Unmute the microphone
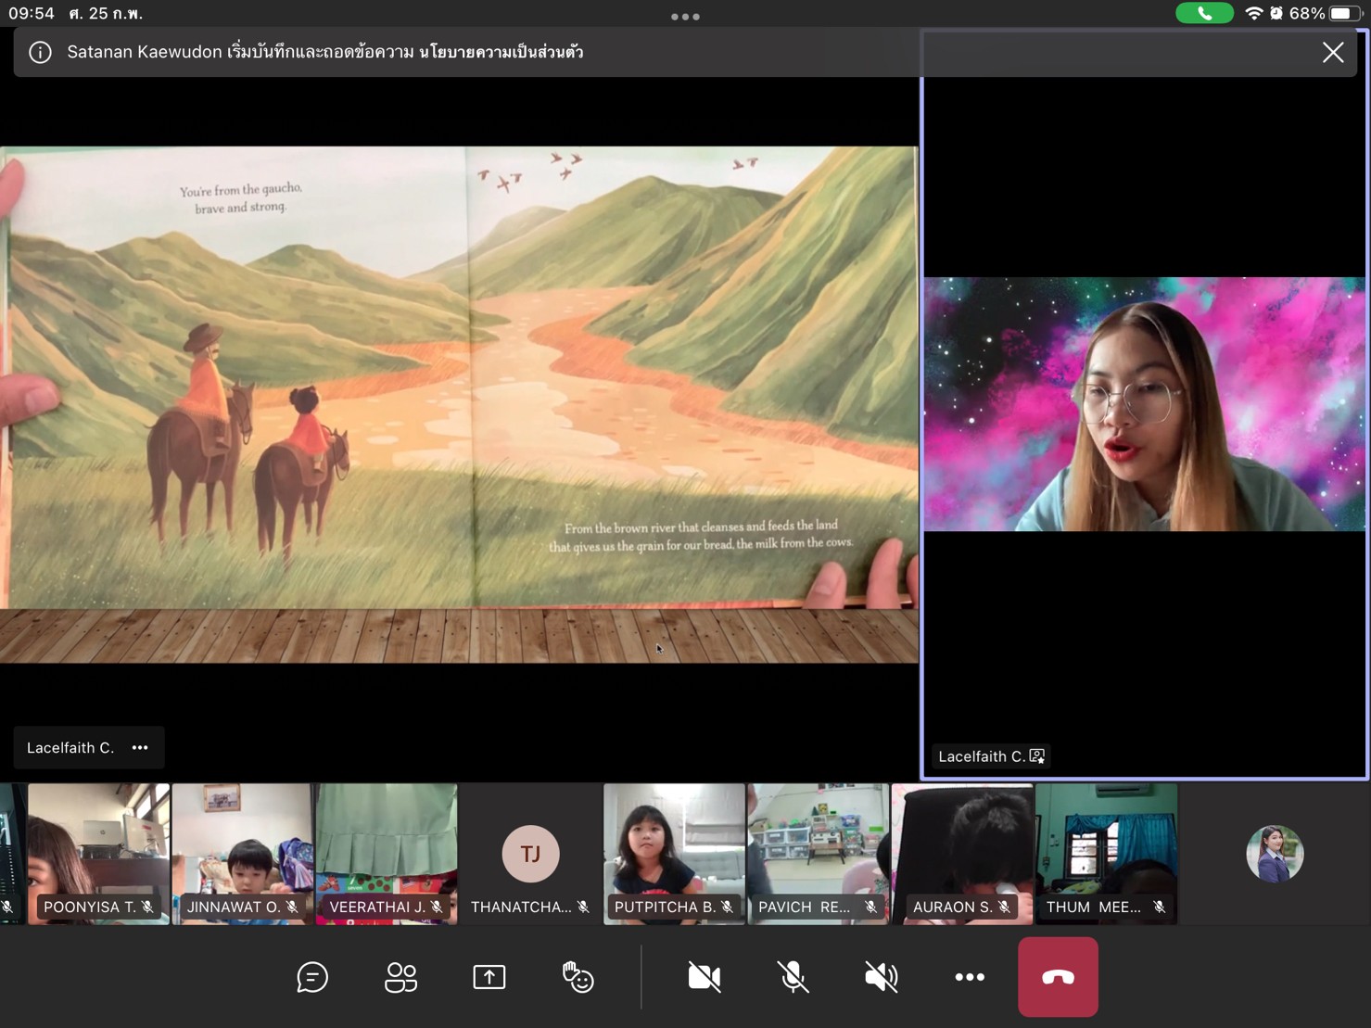 793,977
